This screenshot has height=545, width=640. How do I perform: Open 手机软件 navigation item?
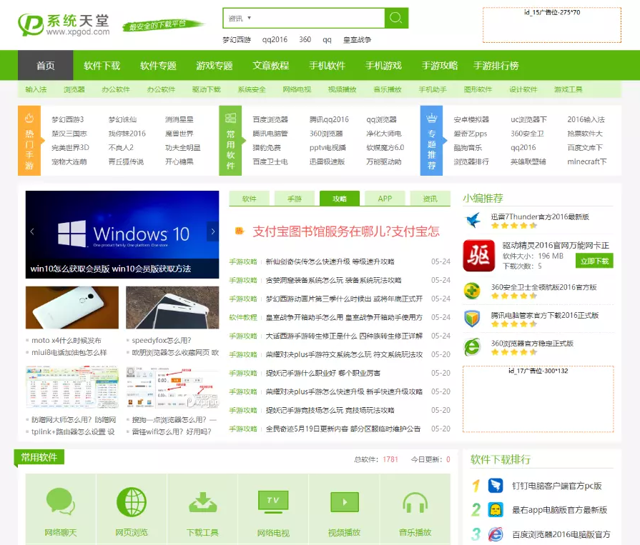point(327,65)
